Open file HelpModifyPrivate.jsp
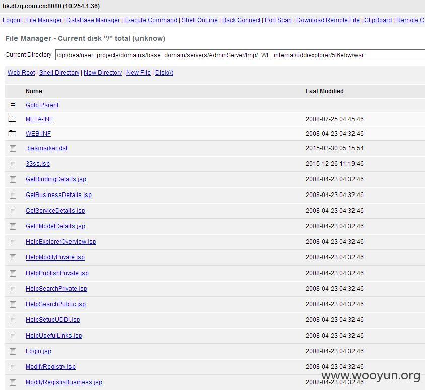This screenshot has height=390, width=425. [x=55, y=257]
